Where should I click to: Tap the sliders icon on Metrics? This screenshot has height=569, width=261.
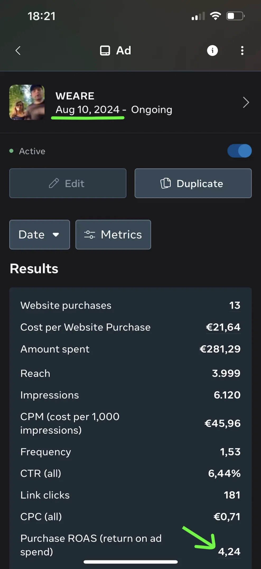tap(90, 235)
